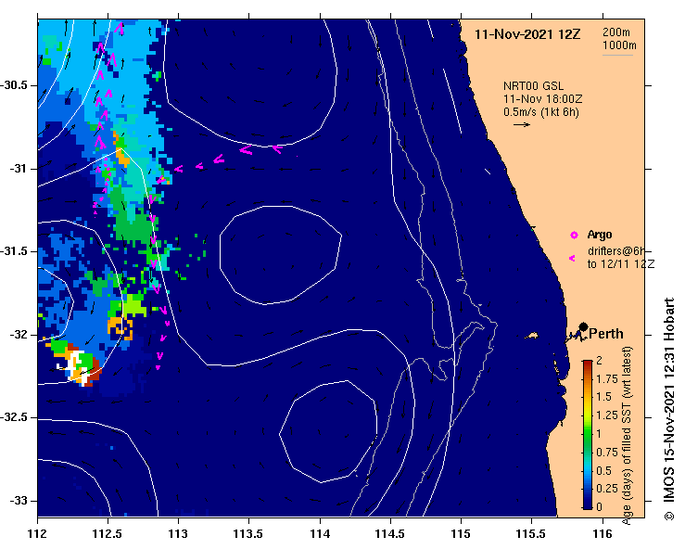
Task: Click the green color bar section at 1
Action: point(588,434)
